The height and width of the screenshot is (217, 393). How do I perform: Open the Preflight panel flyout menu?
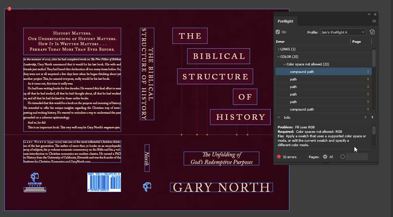(x=374, y=21)
